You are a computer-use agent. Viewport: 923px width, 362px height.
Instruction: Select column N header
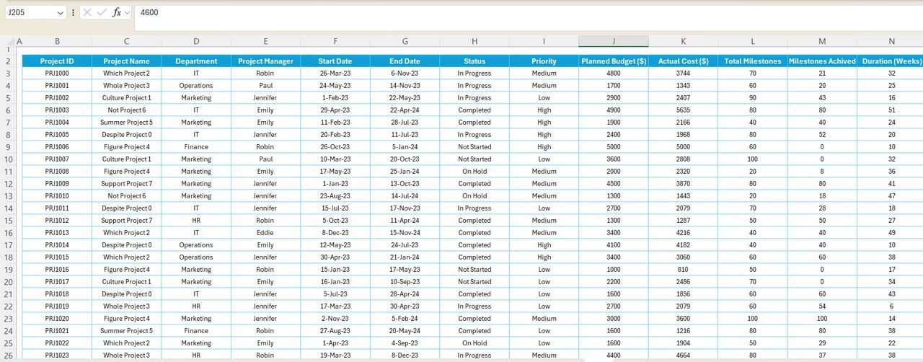click(891, 42)
